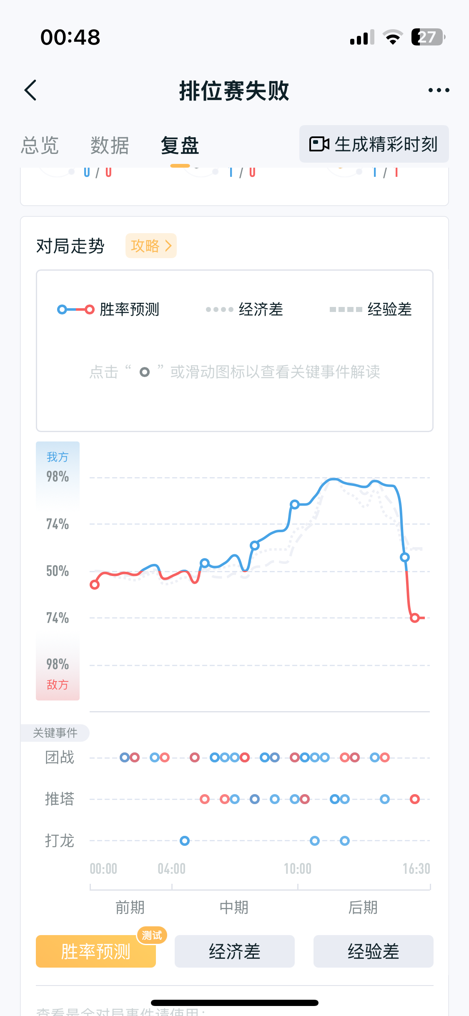This screenshot has height=1016, width=469.
Task: Select the last red point on win-rate curve
Action: [414, 618]
